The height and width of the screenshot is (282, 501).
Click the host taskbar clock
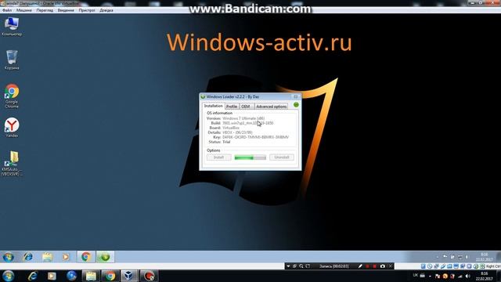click(484, 277)
